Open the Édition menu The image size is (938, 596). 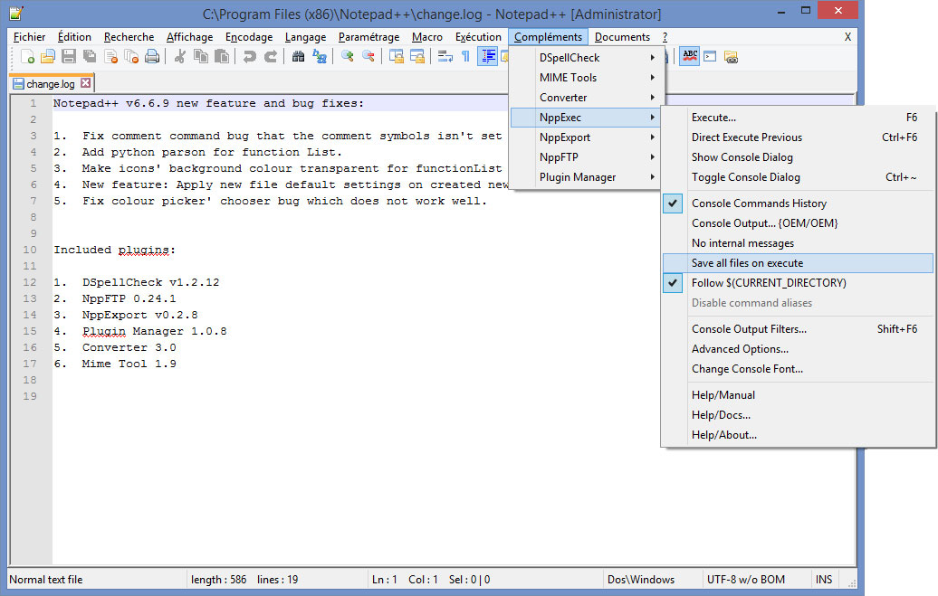click(x=75, y=37)
